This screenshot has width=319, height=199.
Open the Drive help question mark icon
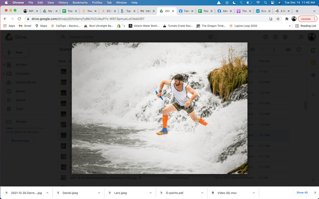coord(275,37)
